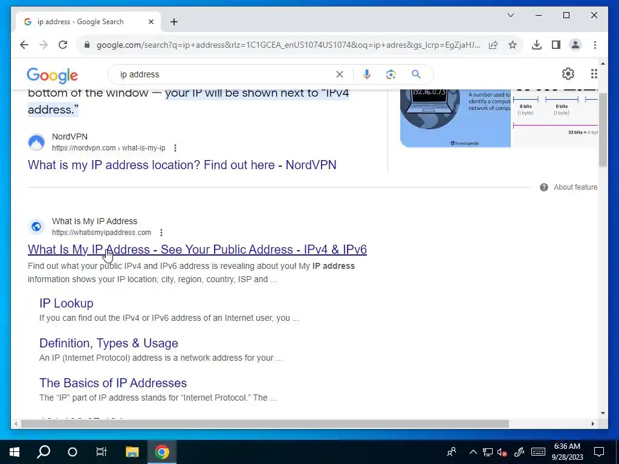
Task: Click the scroll right arrow
Action: pyautogui.click(x=592, y=424)
